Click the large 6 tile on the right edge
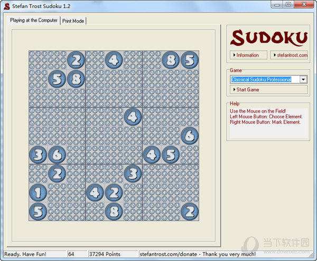 [x=190, y=136]
